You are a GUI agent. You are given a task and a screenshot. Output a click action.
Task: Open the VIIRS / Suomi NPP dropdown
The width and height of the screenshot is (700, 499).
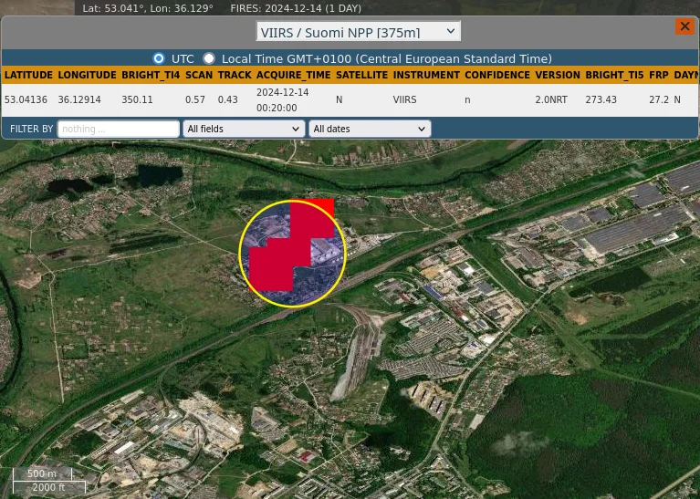358,32
